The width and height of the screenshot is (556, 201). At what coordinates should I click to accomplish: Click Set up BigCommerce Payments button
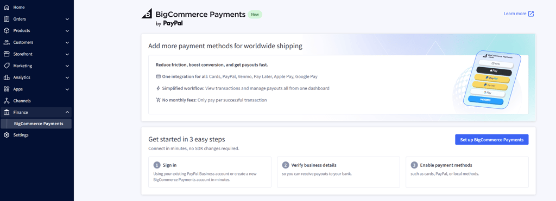492,139
